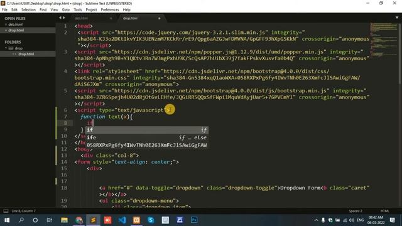
Task: Close the deb.html tab
Action: click(x=111, y=18)
